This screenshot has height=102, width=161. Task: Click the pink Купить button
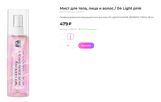point(86,46)
